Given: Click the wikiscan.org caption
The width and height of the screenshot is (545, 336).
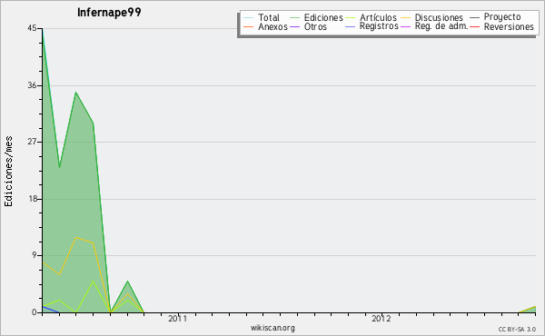Looking at the screenshot, I should click(272, 328).
